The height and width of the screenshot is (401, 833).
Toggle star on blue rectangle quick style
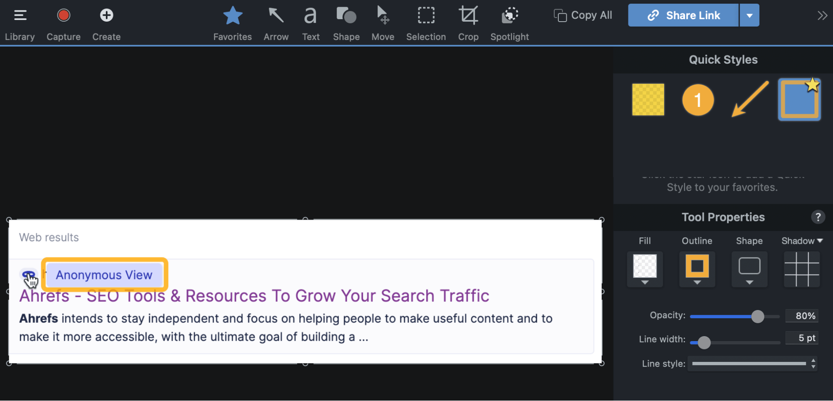[812, 85]
